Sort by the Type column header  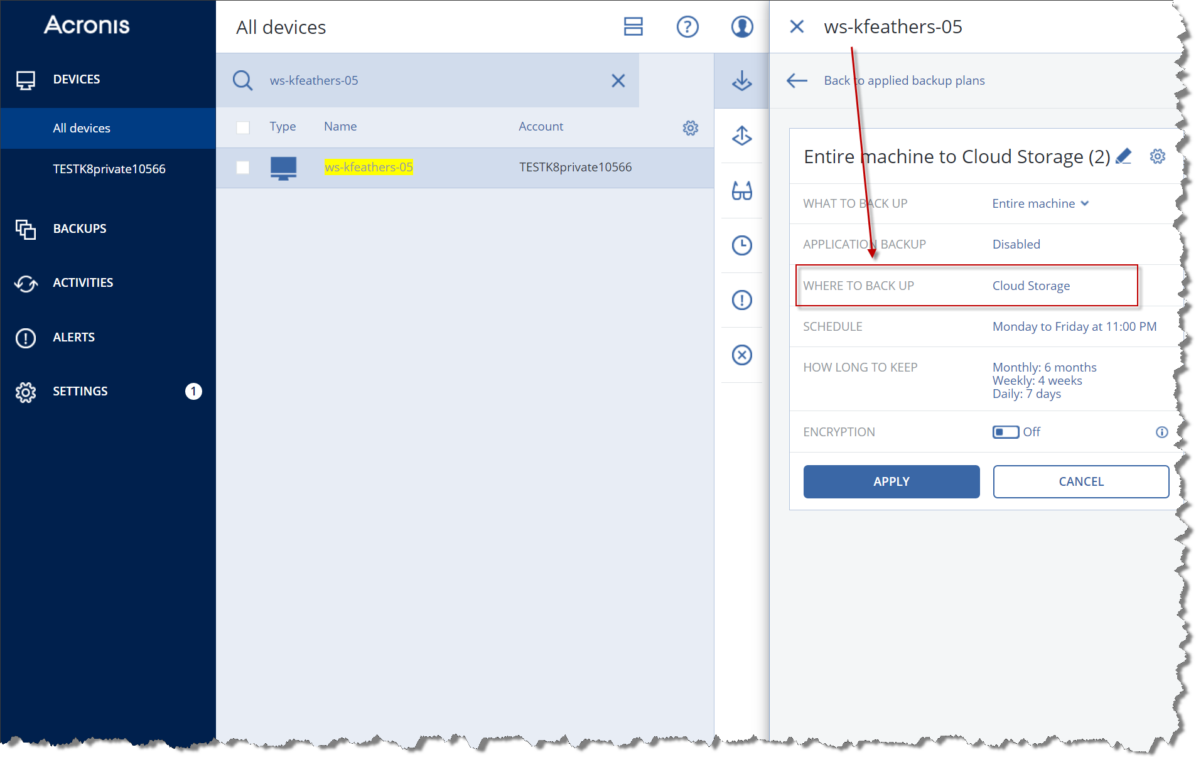click(283, 126)
